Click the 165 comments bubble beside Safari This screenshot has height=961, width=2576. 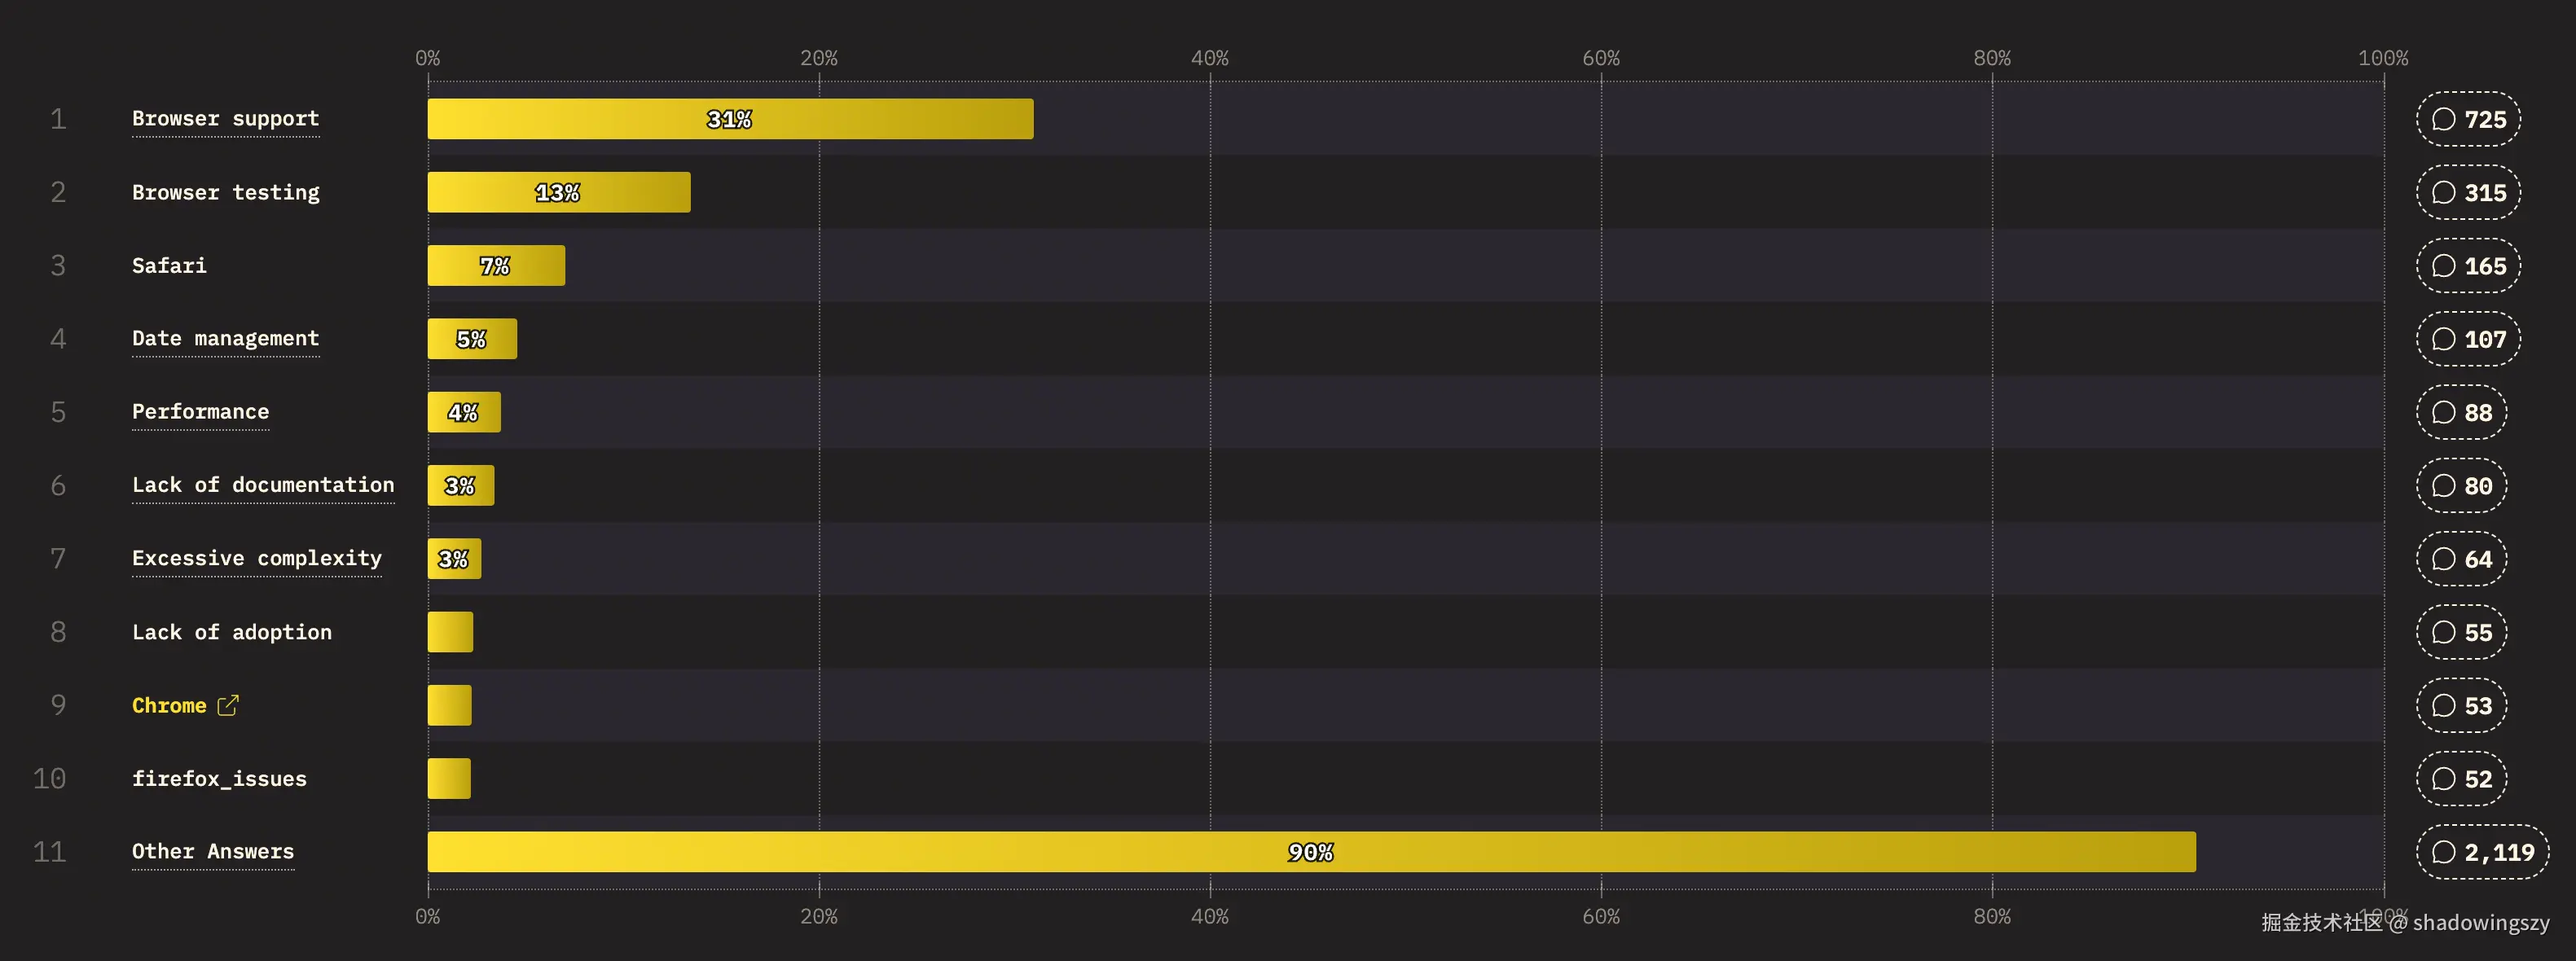[x=2468, y=266]
